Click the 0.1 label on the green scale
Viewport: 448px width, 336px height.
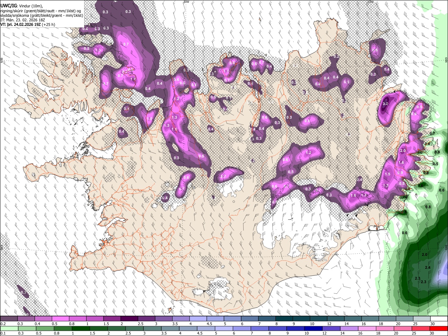click(x=3, y=333)
